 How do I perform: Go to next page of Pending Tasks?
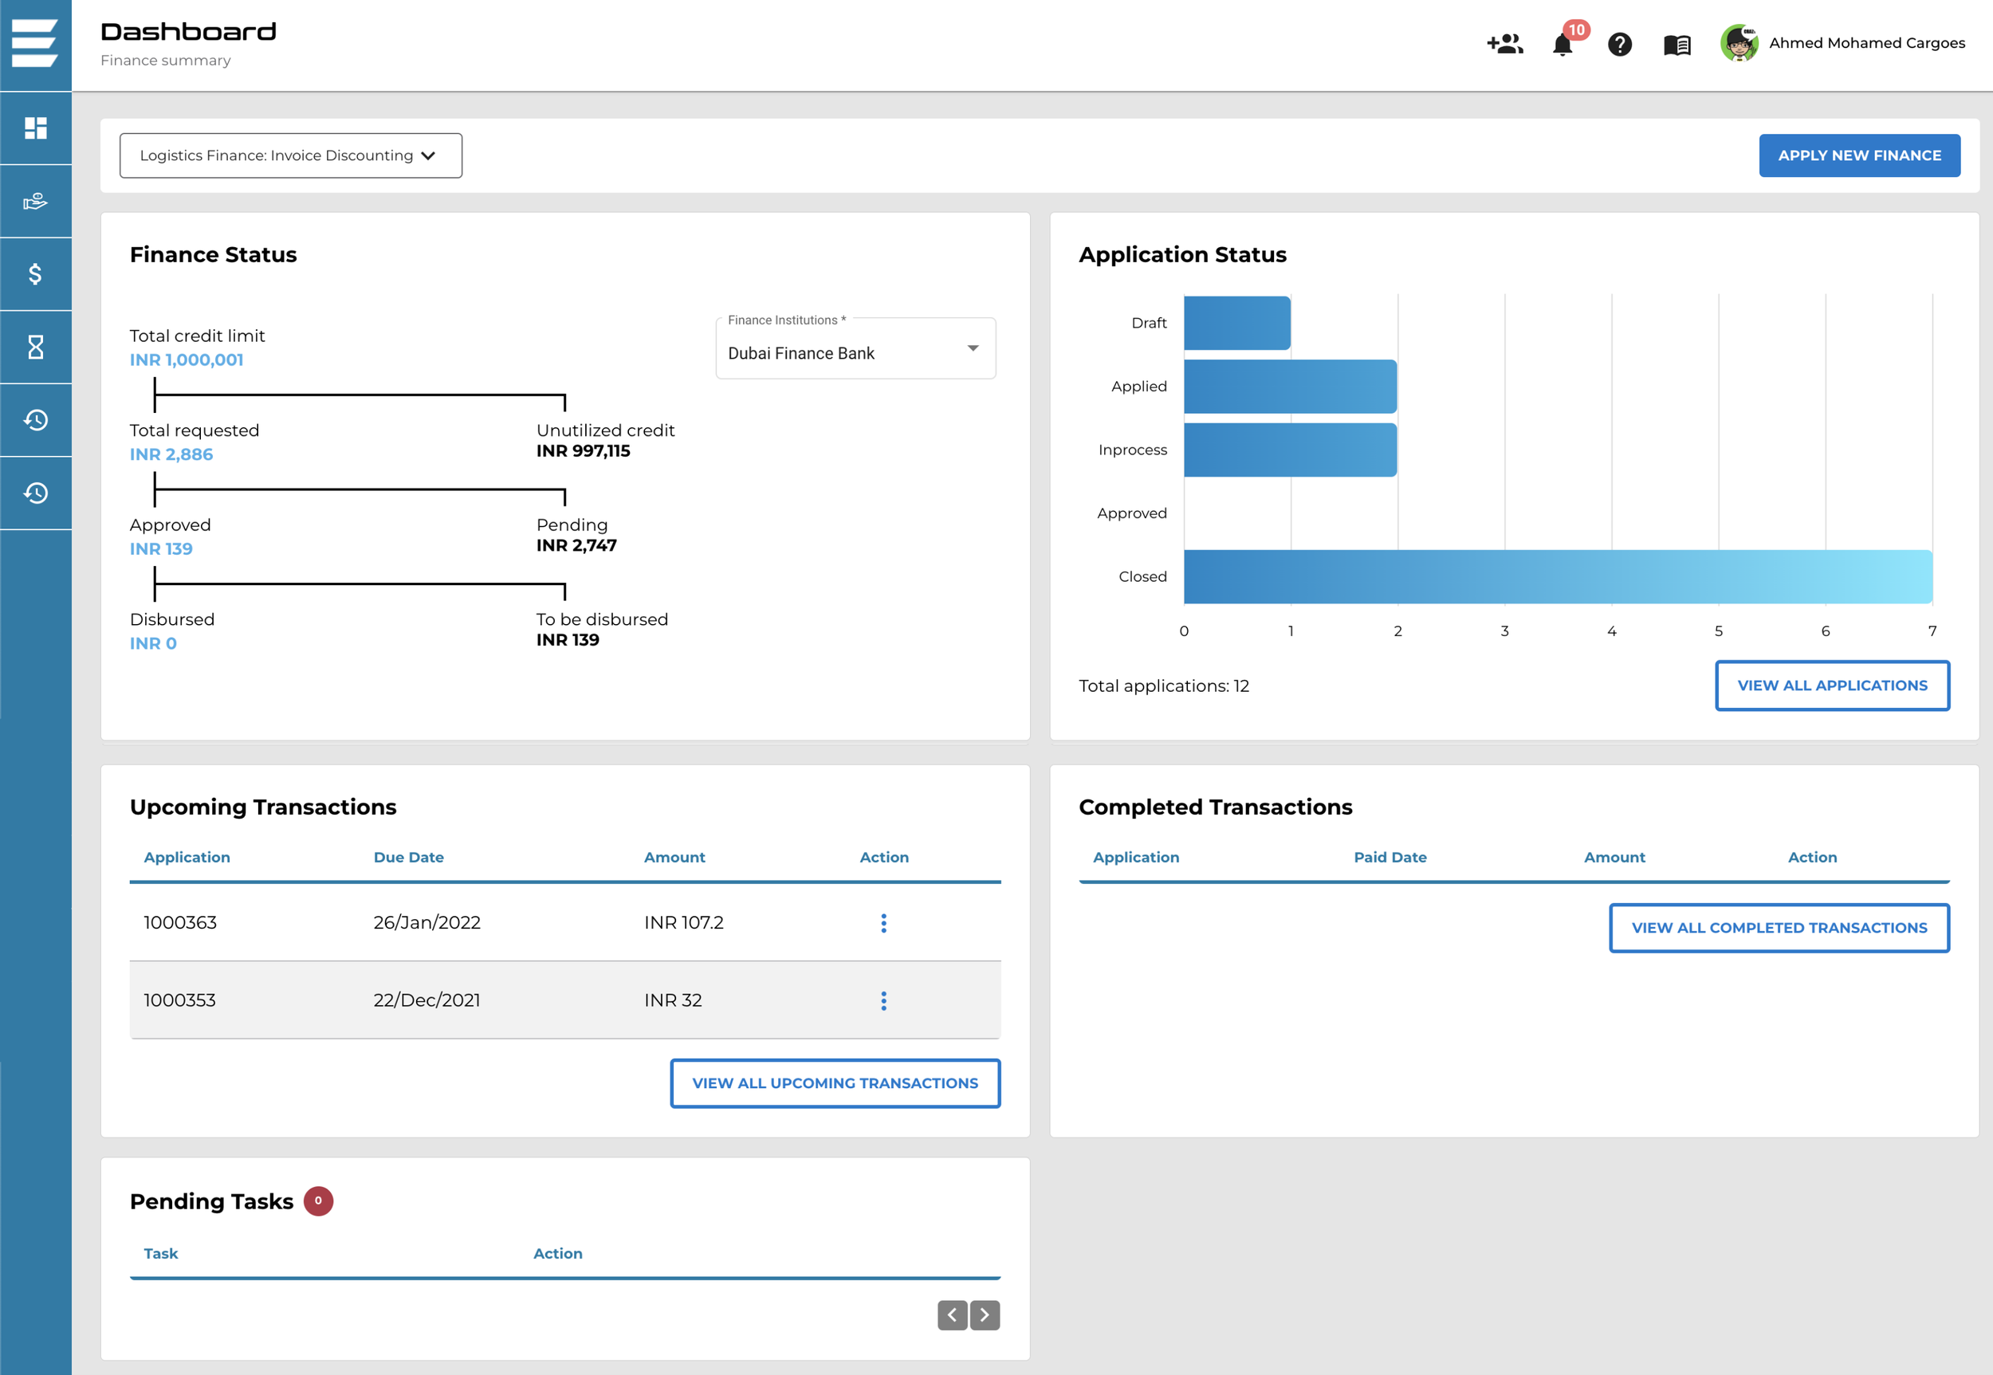[984, 1314]
